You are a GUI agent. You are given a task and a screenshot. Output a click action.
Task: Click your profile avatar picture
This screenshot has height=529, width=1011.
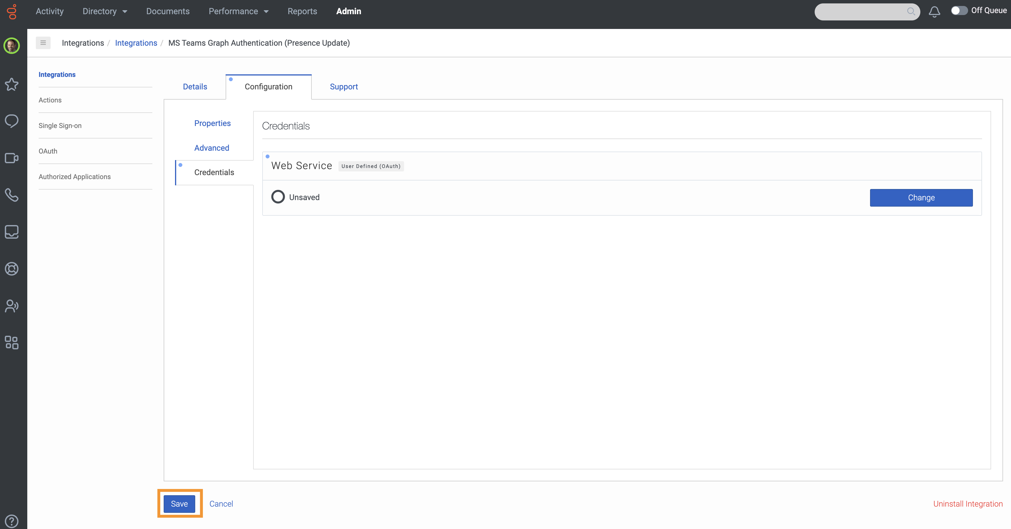pyautogui.click(x=11, y=46)
